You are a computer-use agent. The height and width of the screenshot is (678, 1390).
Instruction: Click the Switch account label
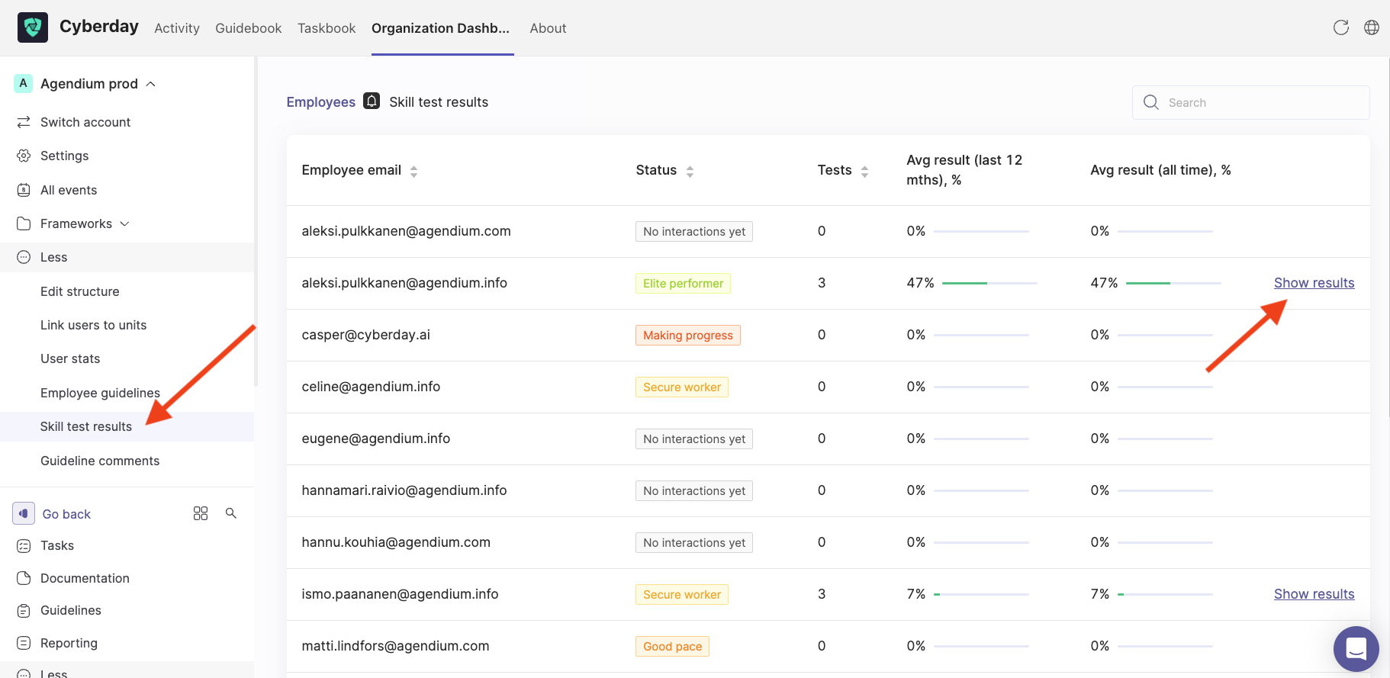[x=85, y=122]
